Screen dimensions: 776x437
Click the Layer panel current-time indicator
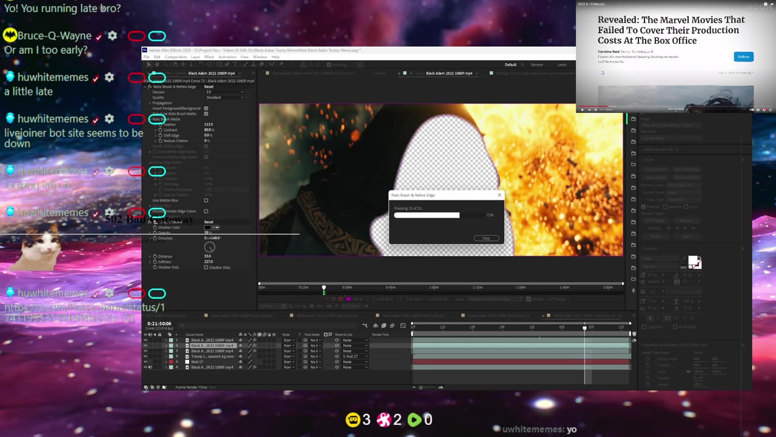pos(324,288)
